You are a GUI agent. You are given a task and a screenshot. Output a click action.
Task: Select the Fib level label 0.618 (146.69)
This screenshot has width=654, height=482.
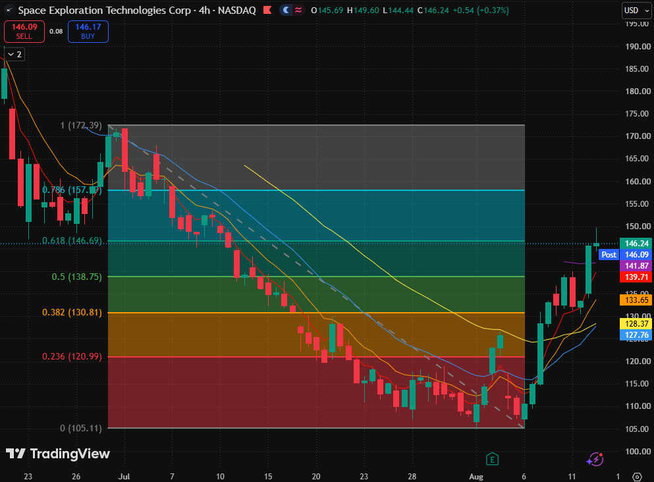72,240
